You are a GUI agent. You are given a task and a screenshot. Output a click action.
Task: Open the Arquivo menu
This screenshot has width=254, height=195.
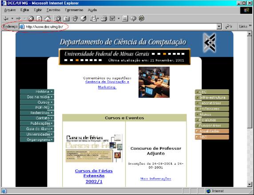coord(10,10)
